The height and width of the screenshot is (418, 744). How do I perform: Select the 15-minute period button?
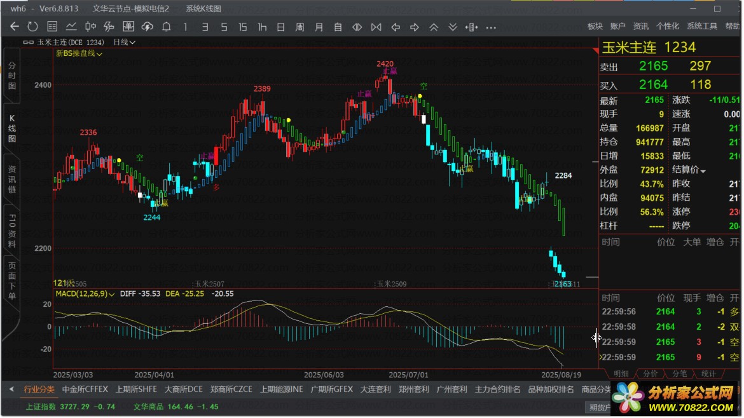point(242,27)
